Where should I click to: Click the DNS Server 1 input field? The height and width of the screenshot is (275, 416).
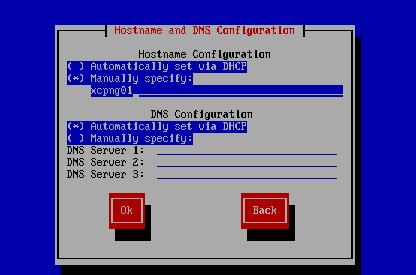247,151
